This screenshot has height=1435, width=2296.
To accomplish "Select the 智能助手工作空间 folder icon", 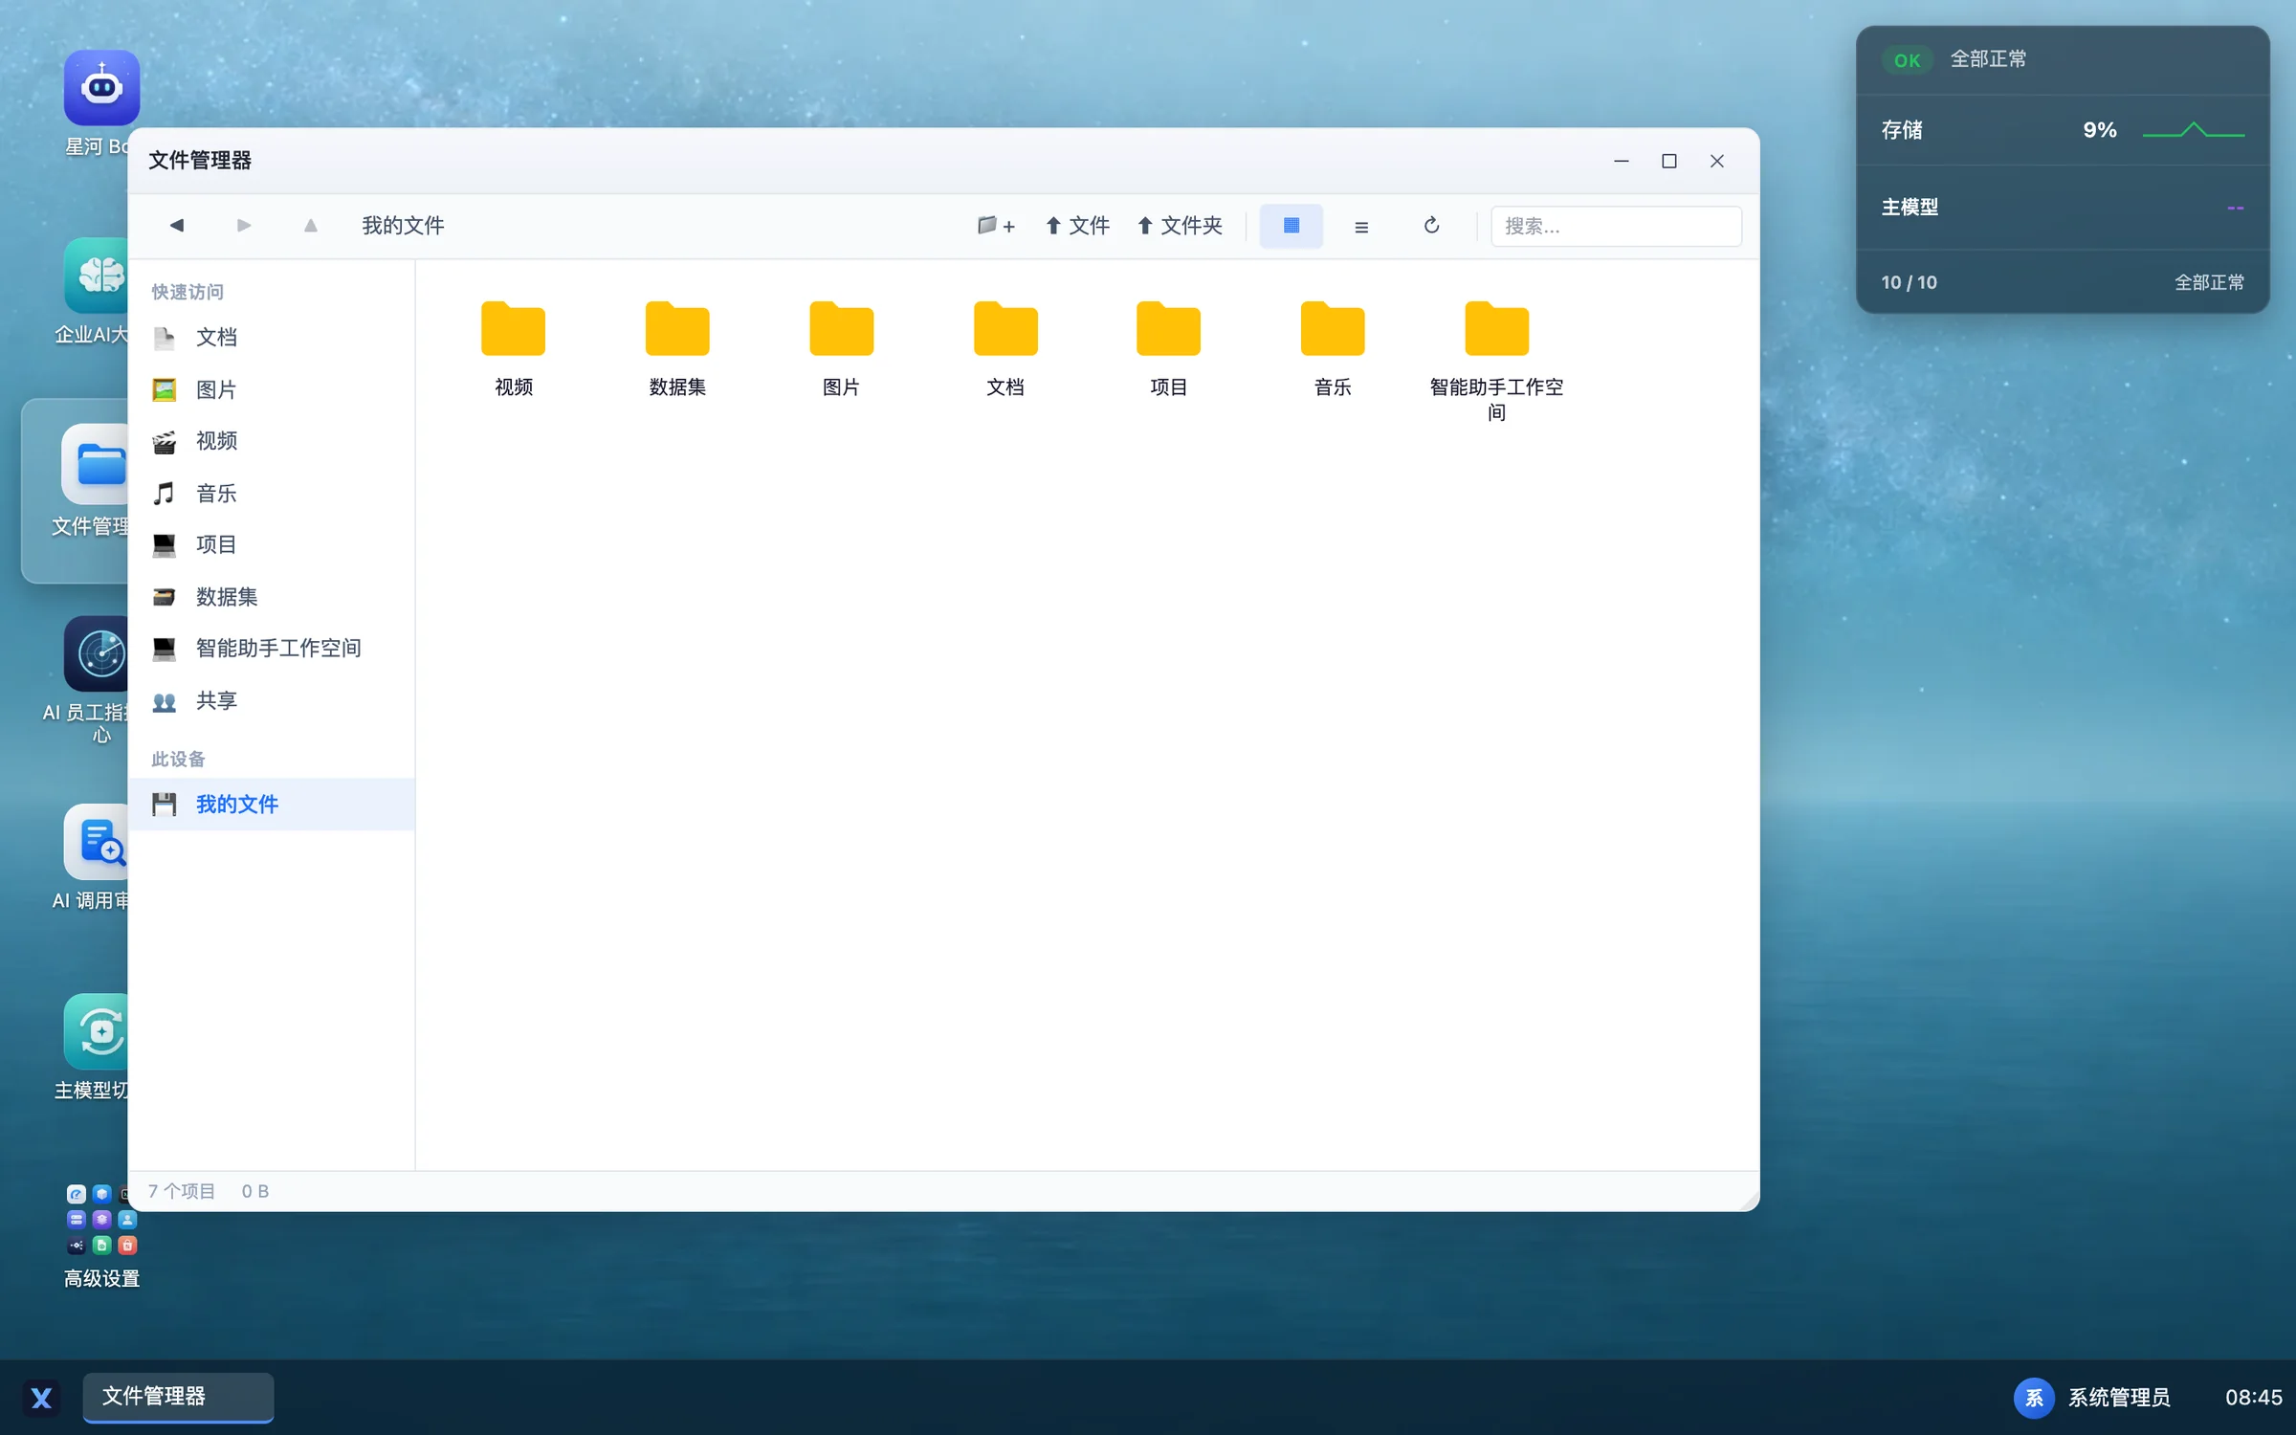I will pos(1497,330).
